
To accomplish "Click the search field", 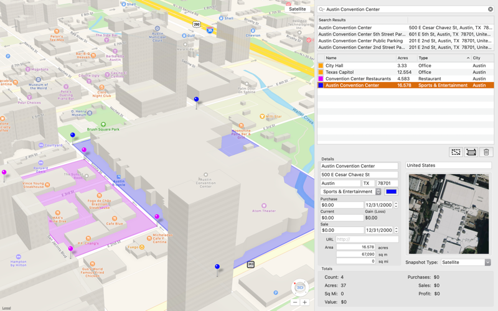I will click(x=406, y=9).
